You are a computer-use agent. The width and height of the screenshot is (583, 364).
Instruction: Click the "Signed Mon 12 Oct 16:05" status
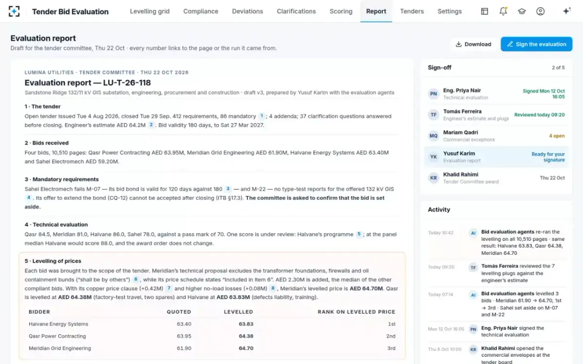pyautogui.click(x=544, y=94)
